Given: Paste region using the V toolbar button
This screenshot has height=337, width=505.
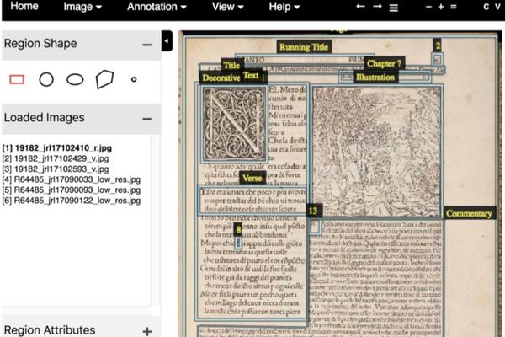Looking at the screenshot, I should pyautogui.click(x=497, y=7).
